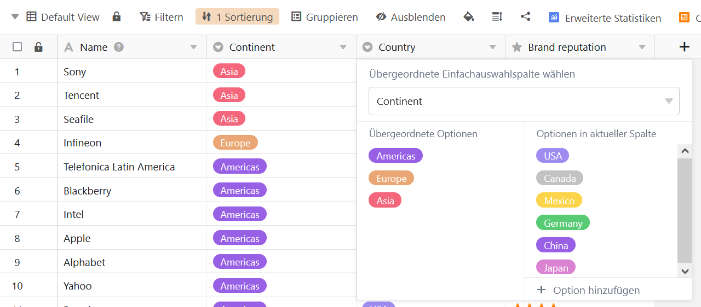Click the USA option tag
The height and width of the screenshot is (307, 701).
pyautogui.click(x=553, y=156)
